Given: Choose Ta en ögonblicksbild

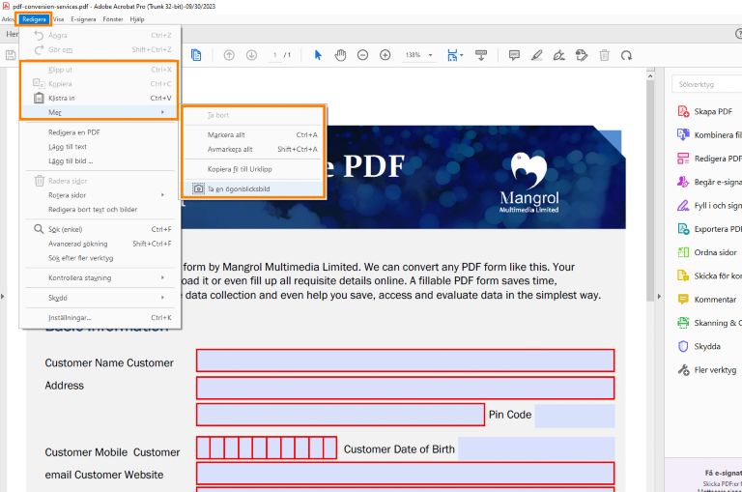Looking at the screenshot, I should (254, 188).
